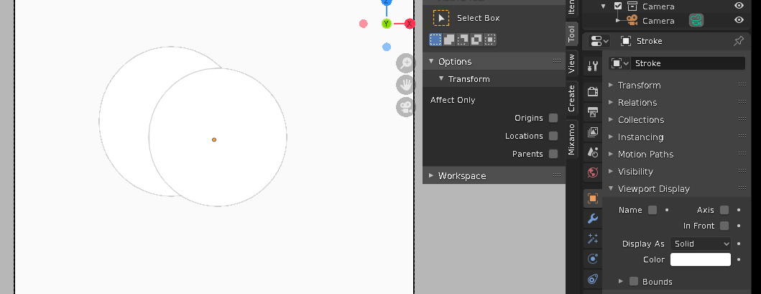This screenshot has width=761, height=294.
Task: Toggle the camera view gizmo icon
Action: [406, 107]
